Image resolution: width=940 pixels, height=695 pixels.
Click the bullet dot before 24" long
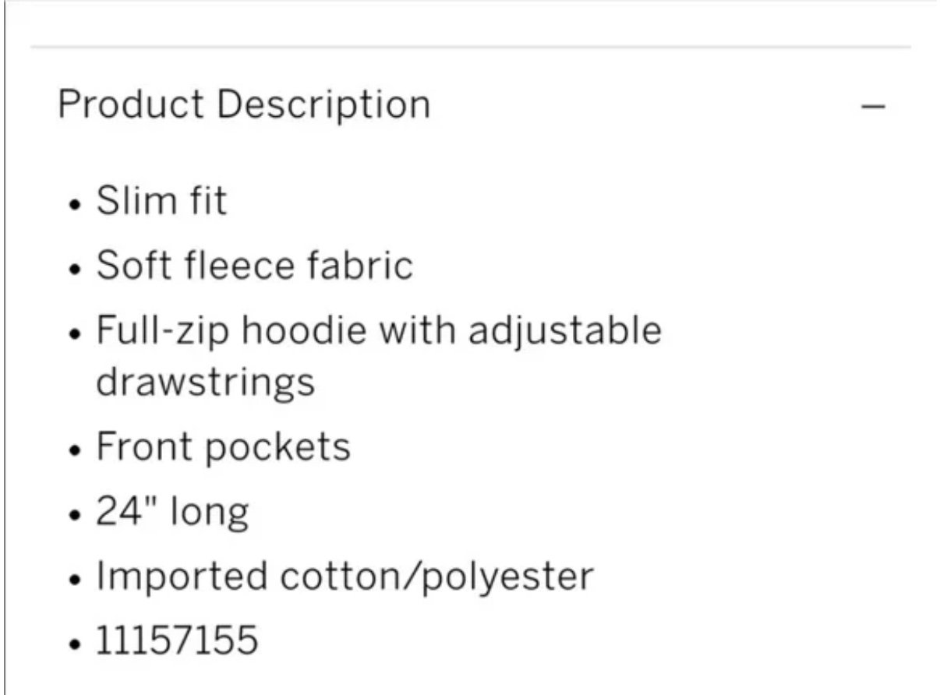pyautogui.click(x=75, y=517)
